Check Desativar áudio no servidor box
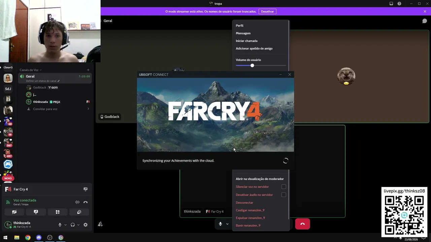Viewport: 431px width, 242px height. (284, 195)
